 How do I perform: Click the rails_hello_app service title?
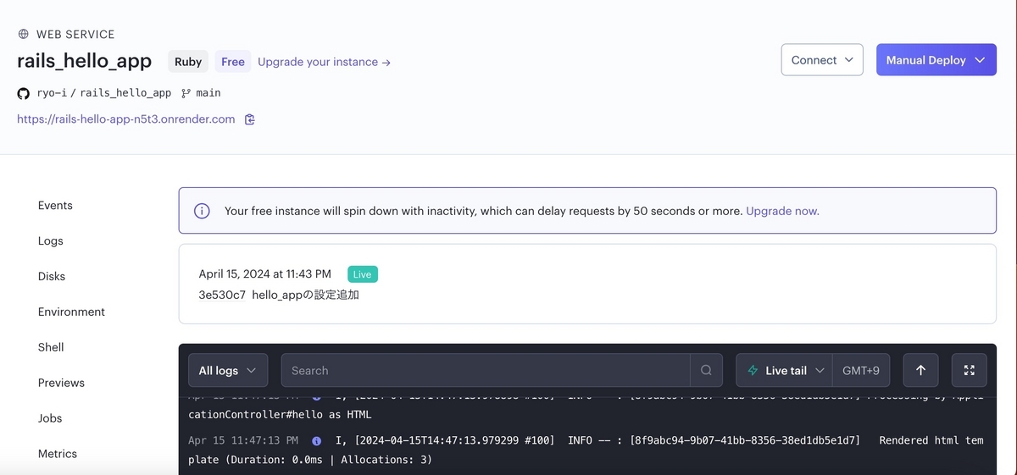coord(85,61)
